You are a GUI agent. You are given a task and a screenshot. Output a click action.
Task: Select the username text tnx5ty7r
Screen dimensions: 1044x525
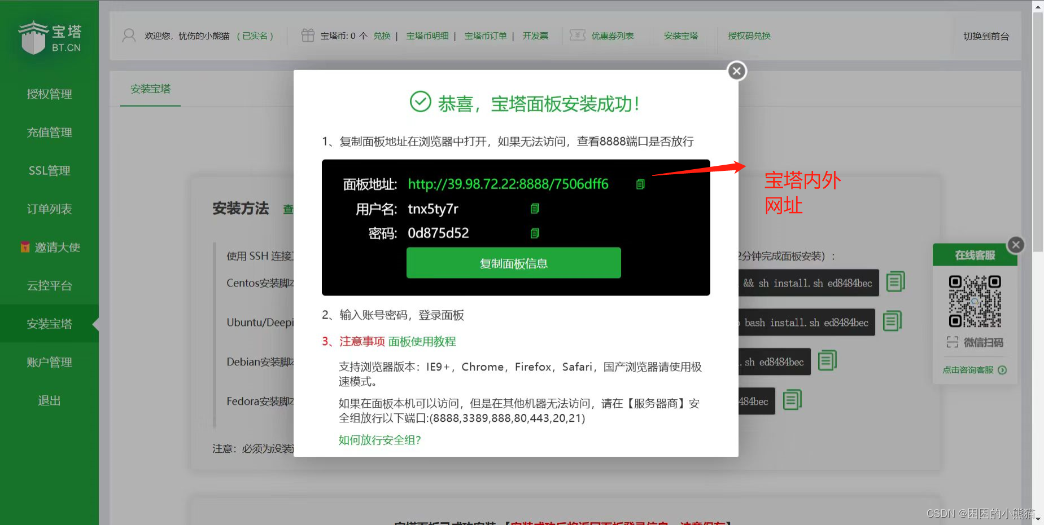(x=433, y=209)
